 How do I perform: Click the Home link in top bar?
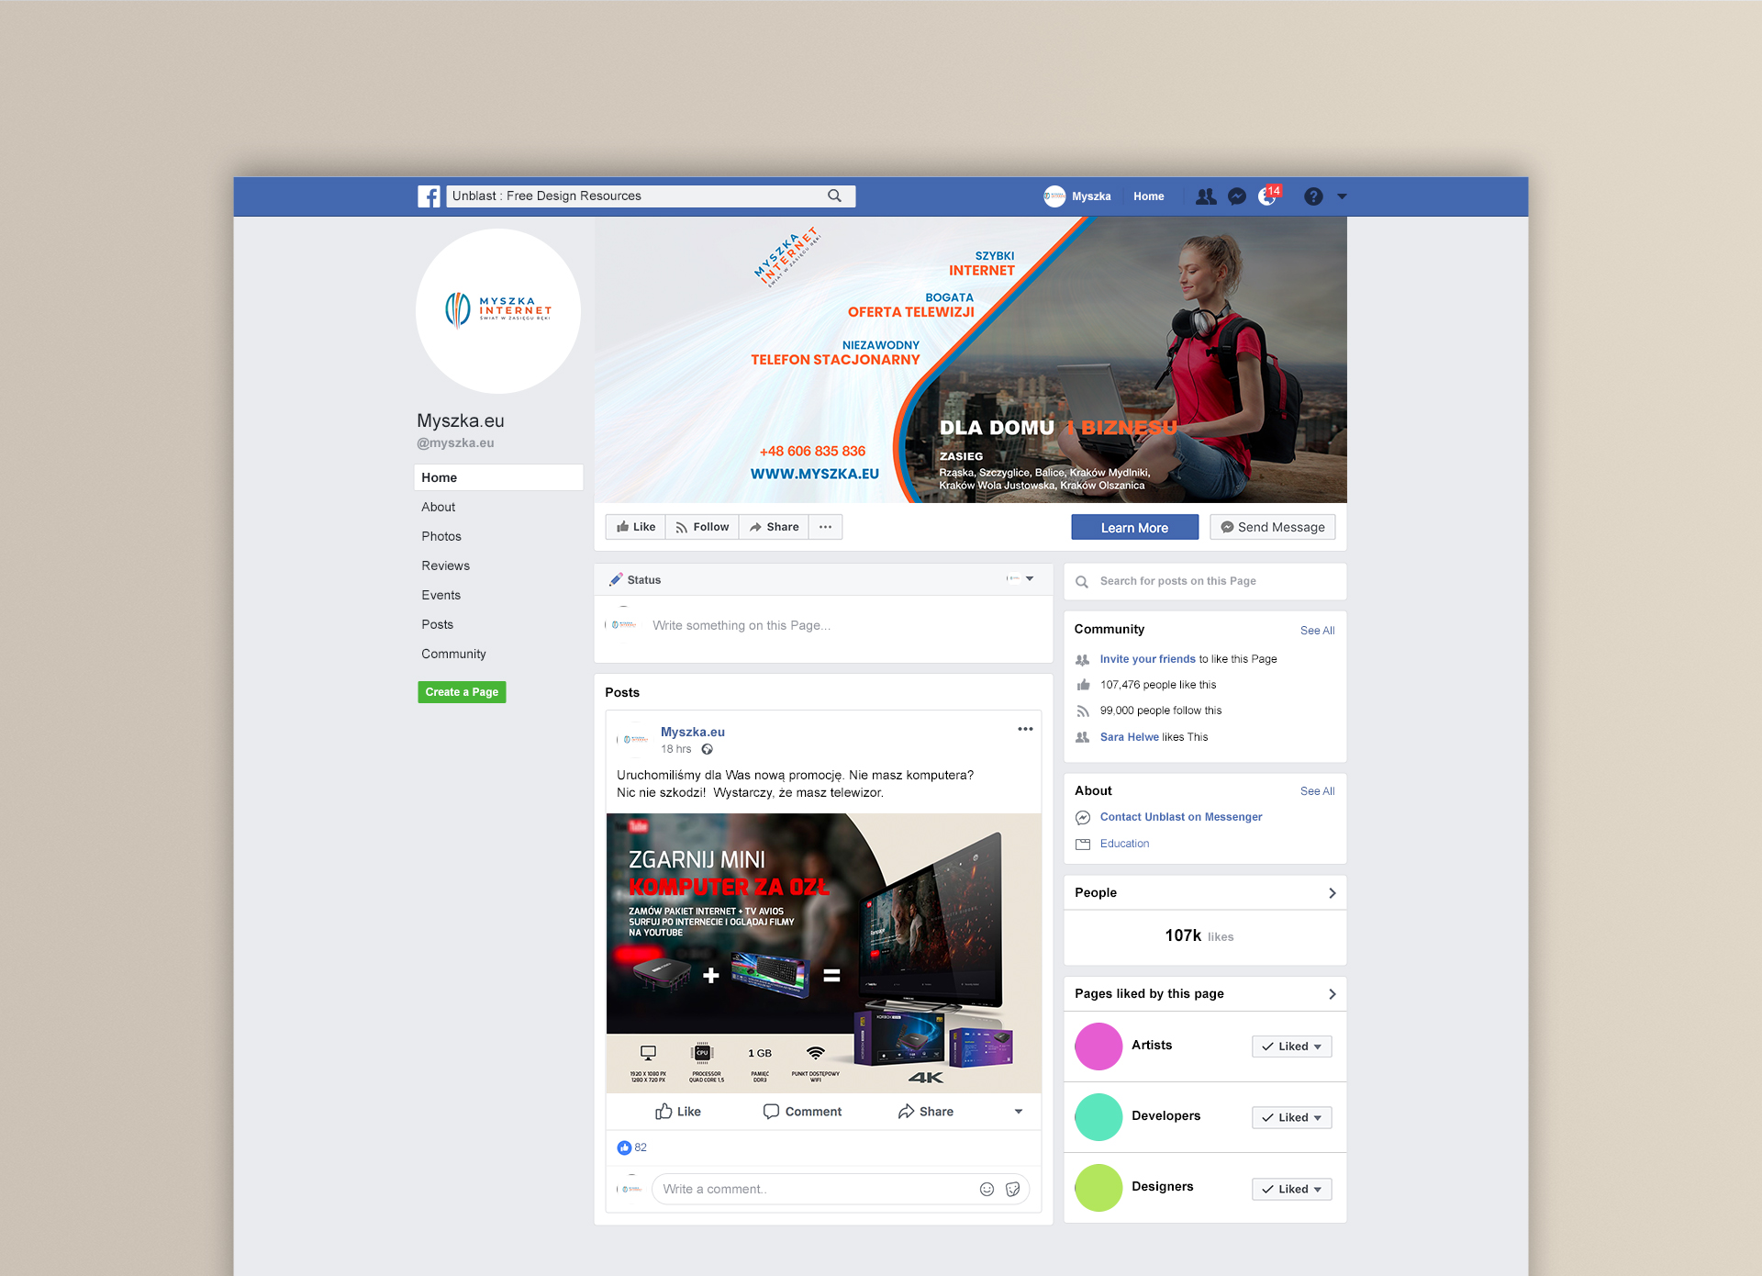(1148, 196)
